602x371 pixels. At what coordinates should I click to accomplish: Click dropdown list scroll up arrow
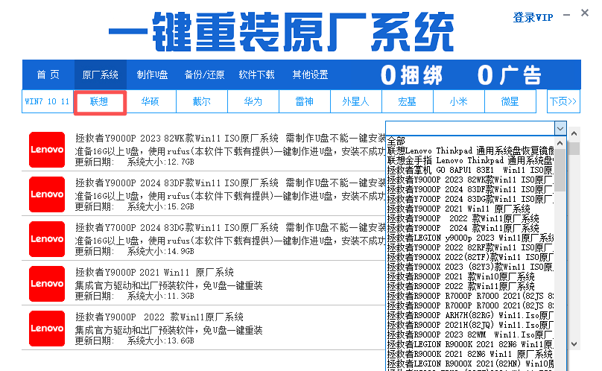[x=560, y=143]
